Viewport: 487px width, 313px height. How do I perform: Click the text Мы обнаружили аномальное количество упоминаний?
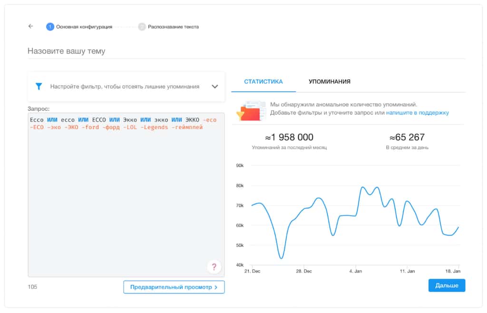tap(343, 104)
